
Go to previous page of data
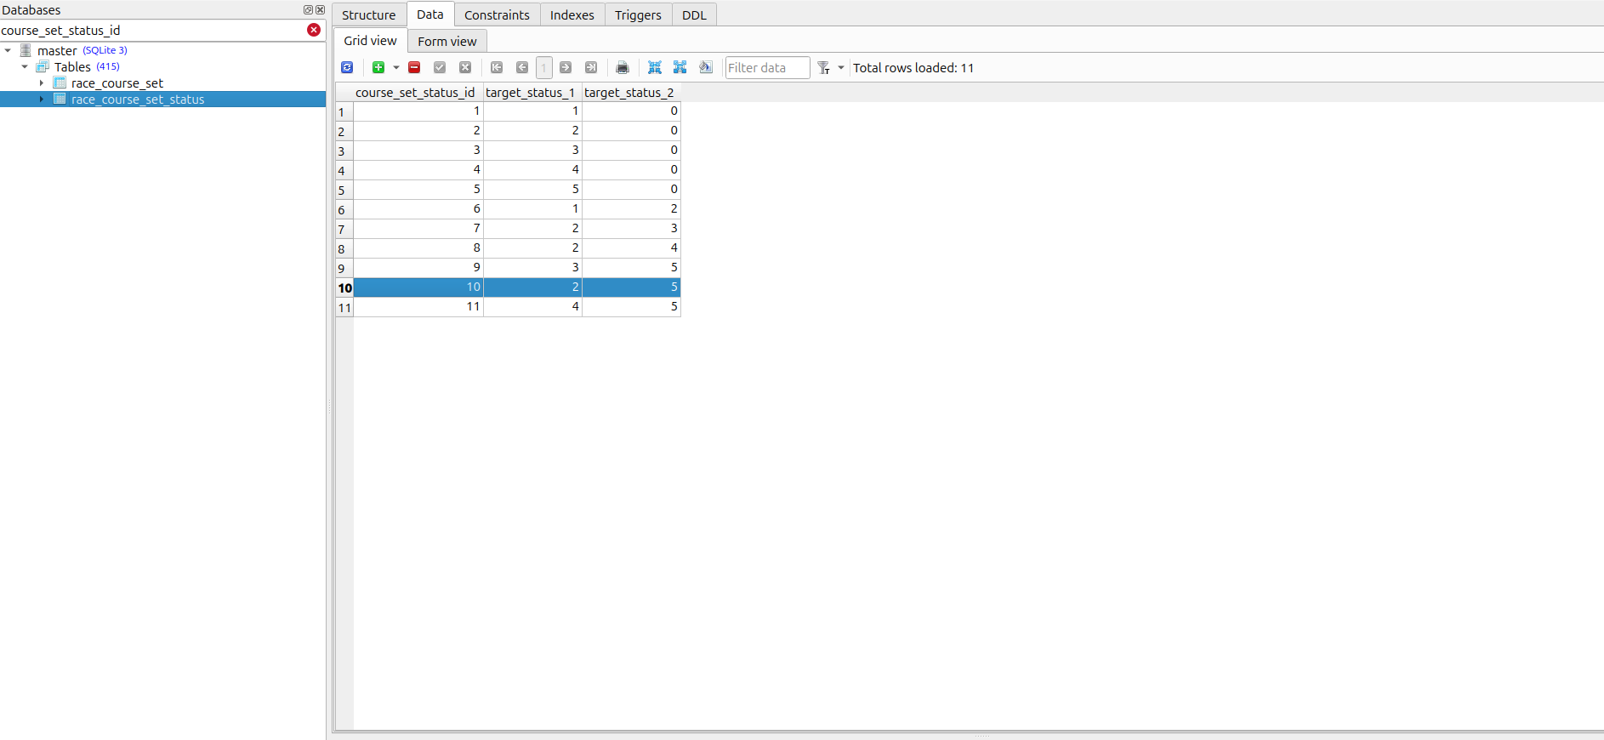[x=522, y=68]
